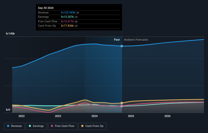Click the kr122.543b revenue value
208x133 pixels.
click(68, 12)
